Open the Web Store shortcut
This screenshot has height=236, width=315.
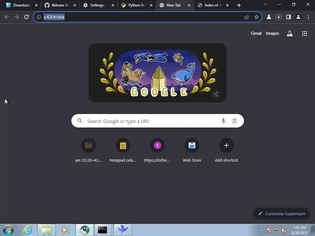click(x=192, y=151)
